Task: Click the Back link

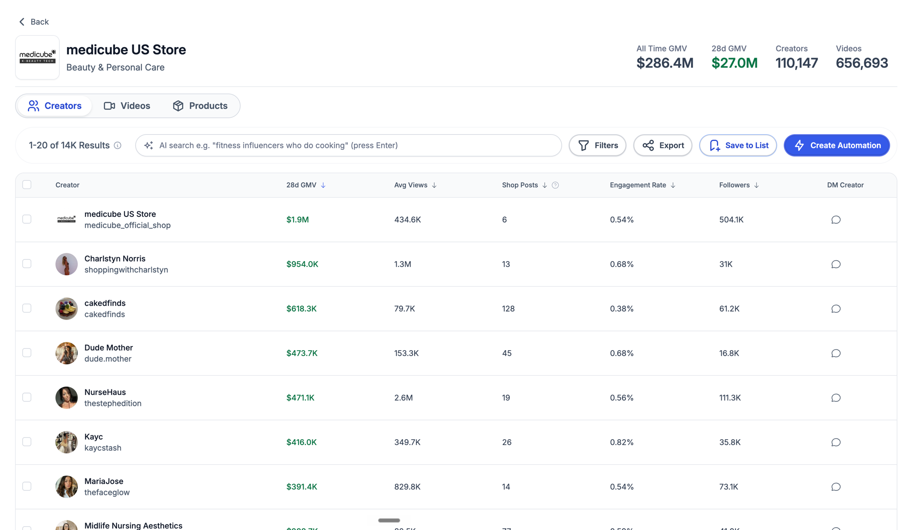Action: click(34, 21)
